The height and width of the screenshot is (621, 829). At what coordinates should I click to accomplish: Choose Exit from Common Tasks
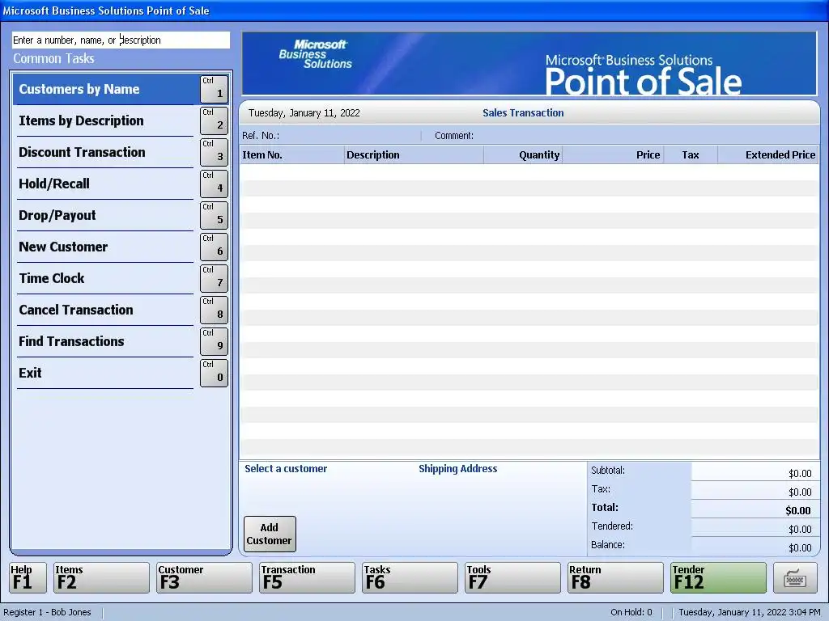click(105, 373)
